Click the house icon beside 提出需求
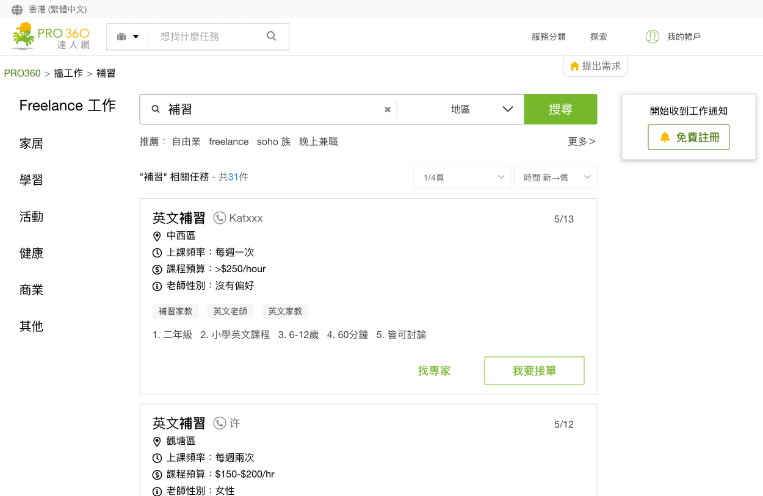The width and height of the screenshot is (763, 496). [574, 66]
